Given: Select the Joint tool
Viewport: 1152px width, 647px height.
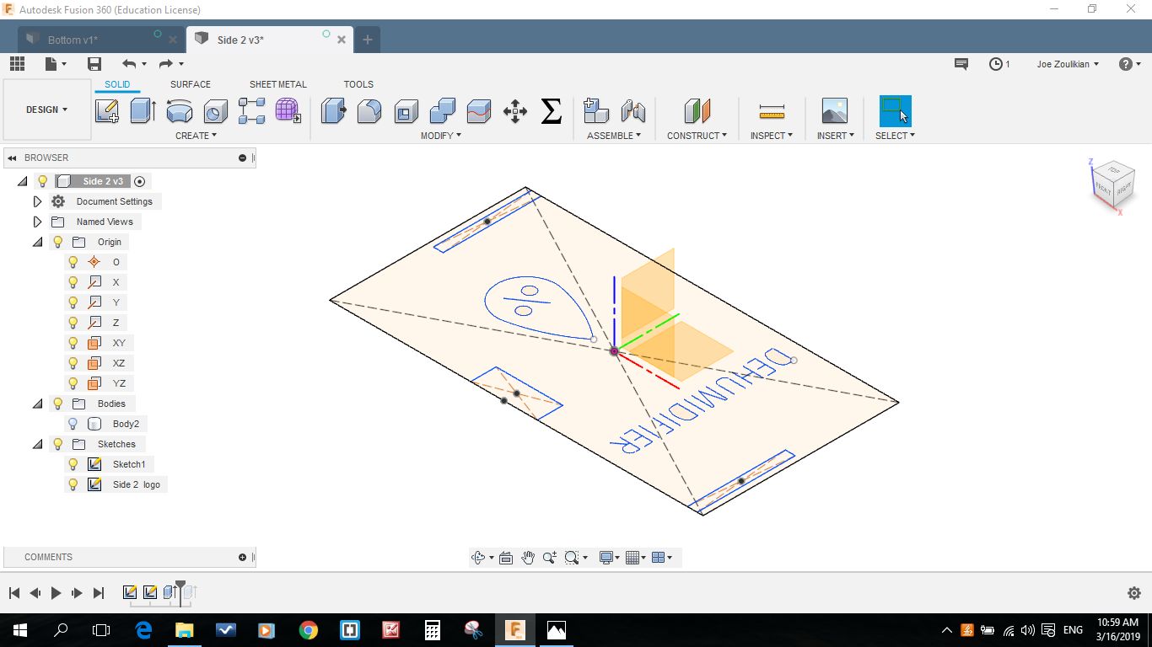Looking at the screenshot, I should [633, 110].
